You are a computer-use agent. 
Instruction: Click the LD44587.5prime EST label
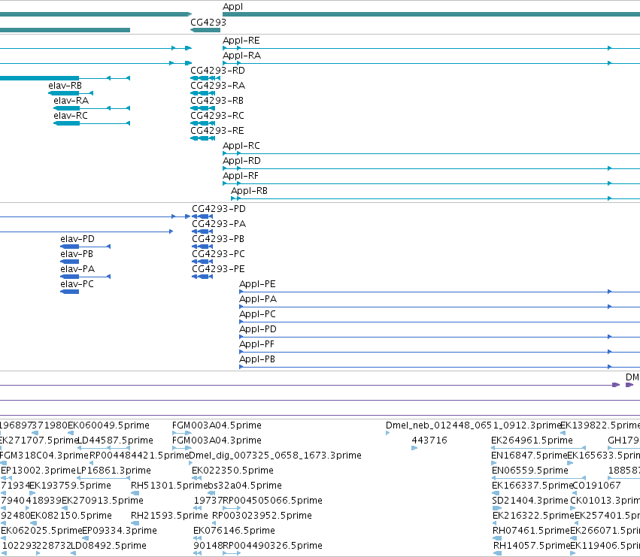(x=115, y=440)
